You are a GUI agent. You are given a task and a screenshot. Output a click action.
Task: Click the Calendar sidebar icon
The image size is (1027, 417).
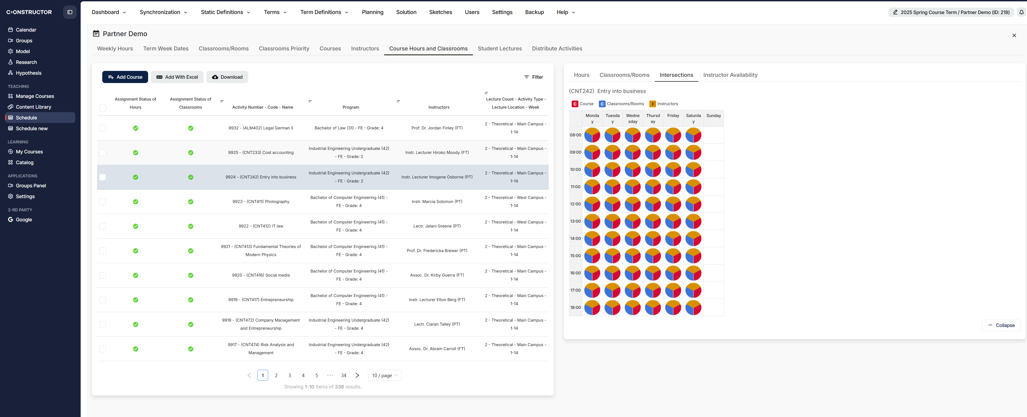tap(10, 29)
